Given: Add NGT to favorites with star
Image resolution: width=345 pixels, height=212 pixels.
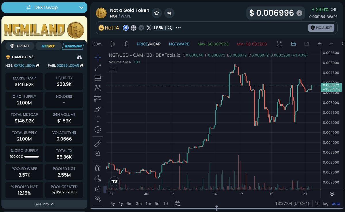Looking at the screenshot, I should click(x=157, y=13).
